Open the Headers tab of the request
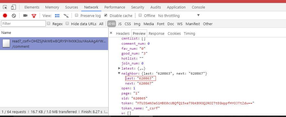Image resolution: width=286 pixels, height=117 pixels. click(x=123, y=34)
